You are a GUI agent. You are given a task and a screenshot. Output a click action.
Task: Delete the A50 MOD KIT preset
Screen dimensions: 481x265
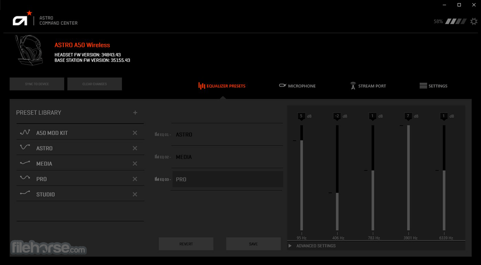click(x=135, y=133)
